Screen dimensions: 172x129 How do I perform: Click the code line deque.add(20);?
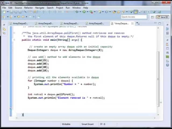(x=38, y=67)
